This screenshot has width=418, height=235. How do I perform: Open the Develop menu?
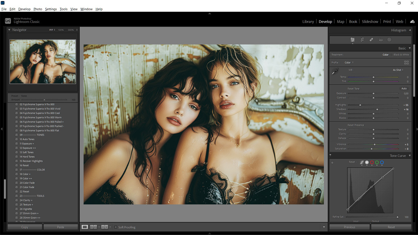pos(24,9)
